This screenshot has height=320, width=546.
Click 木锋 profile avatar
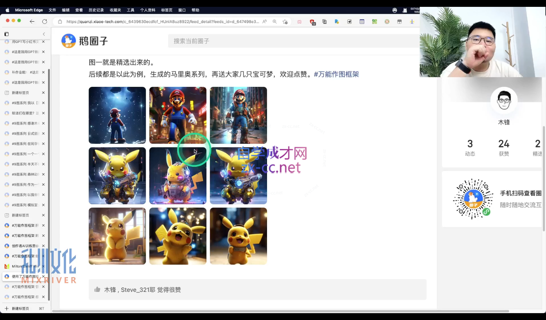[x=504, y=101]
